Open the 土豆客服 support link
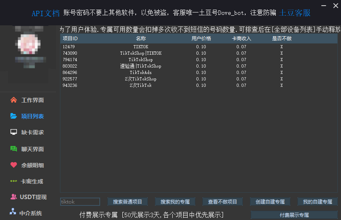 pos(295,13)
